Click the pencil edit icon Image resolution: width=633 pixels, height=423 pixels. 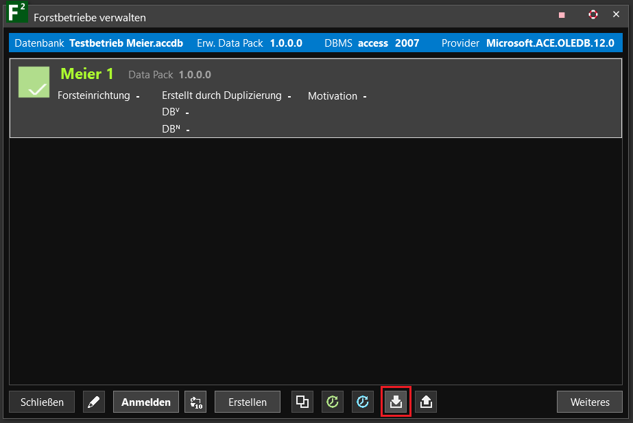point(94,402)
